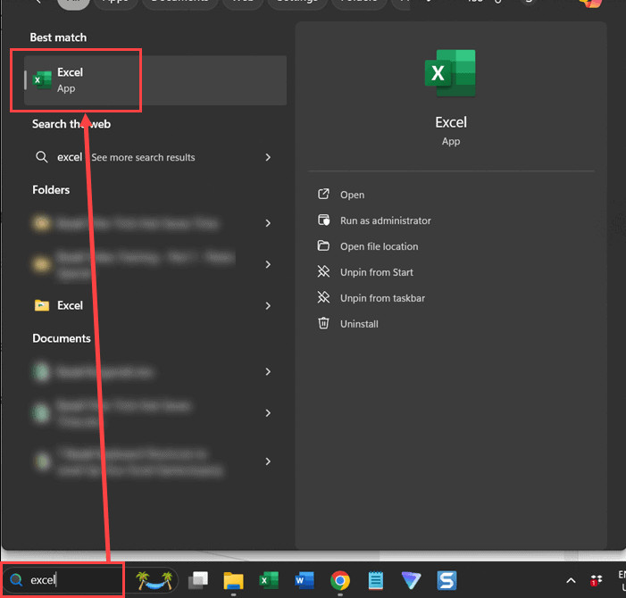Viewport: 626px width, 598px height.
Task: Click Unpin from Start
Action: (377, 272)
